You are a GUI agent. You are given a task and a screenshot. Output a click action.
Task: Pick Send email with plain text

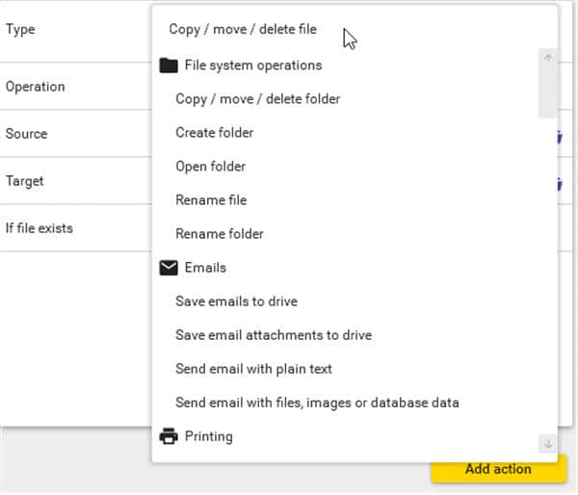pos(253,368)
